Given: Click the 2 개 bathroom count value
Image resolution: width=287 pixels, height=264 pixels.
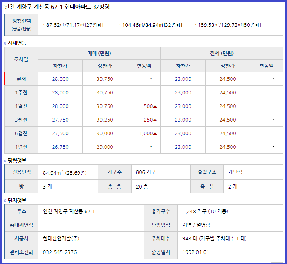Looking at the screenshot, I should (x=233, y=187).
